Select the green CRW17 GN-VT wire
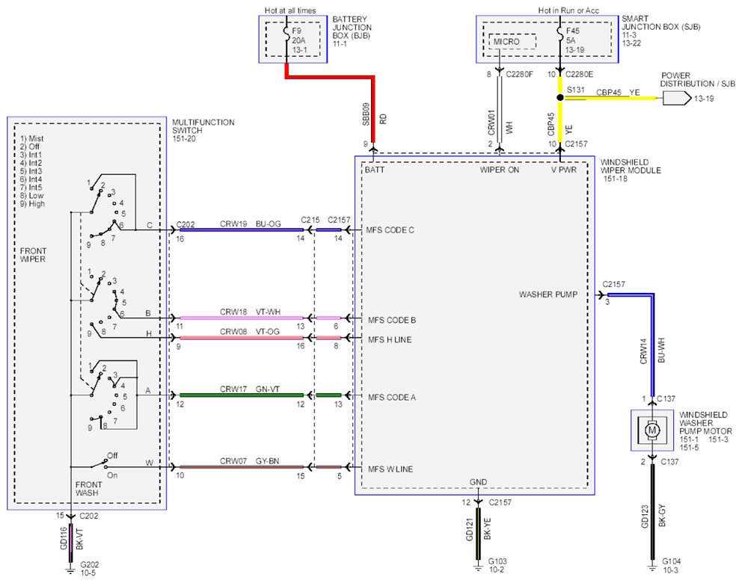This screenshot has height=583, width=742. coord(242,395)
